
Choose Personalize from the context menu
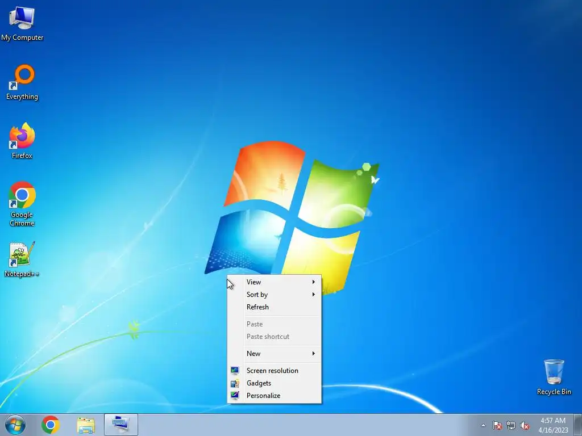[x=275, y=396]
